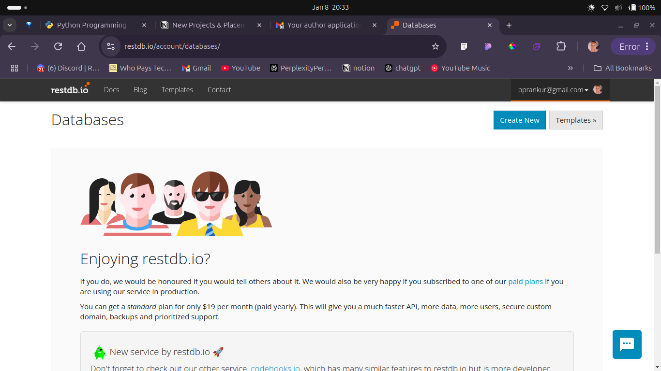Open the system brightness indicator icon

591,8
